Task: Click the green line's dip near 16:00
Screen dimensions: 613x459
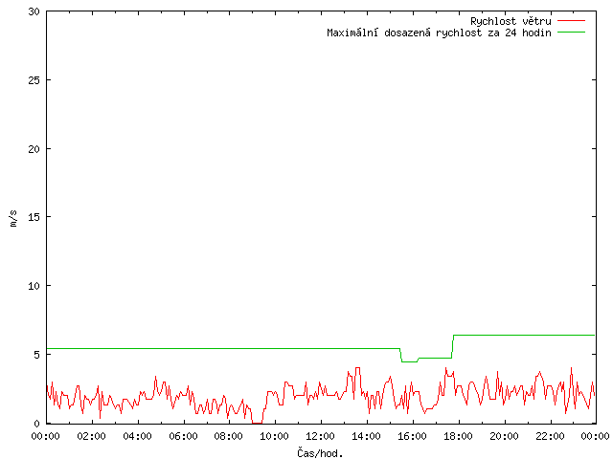Action: click(x=409, y=361)
